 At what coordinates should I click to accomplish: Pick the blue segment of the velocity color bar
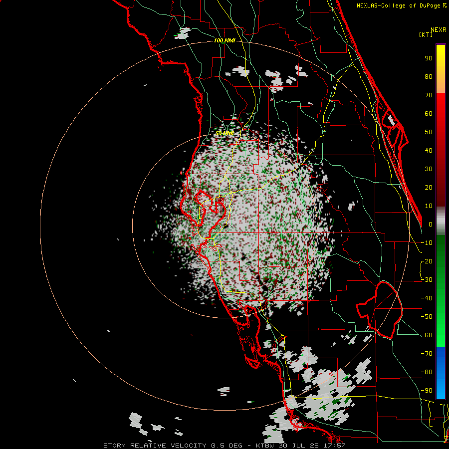point(441,373)
